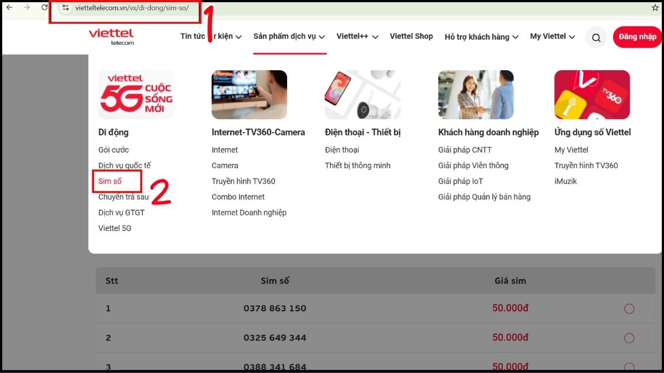Expand the My Viettel dropdown
This screenshot has width=664, height=373.
(552, 36)
